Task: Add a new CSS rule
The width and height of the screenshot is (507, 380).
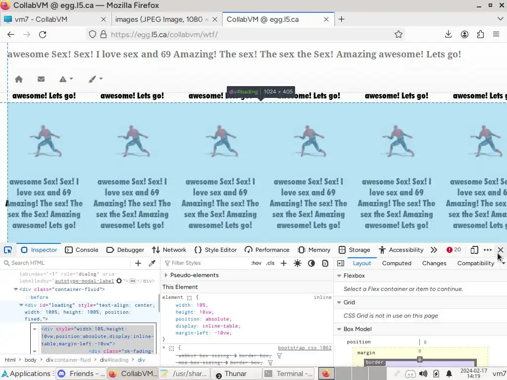Action: [x=284, y=263]
